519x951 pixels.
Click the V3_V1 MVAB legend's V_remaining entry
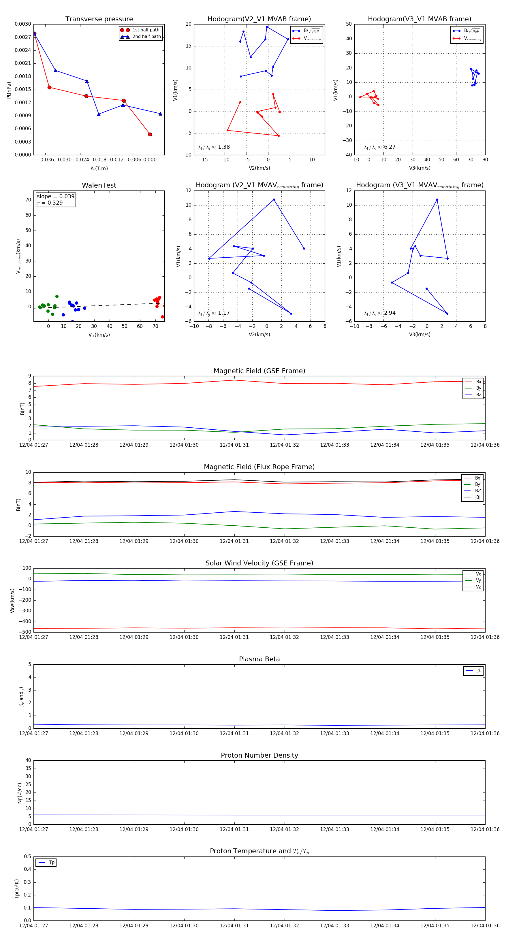467,38
